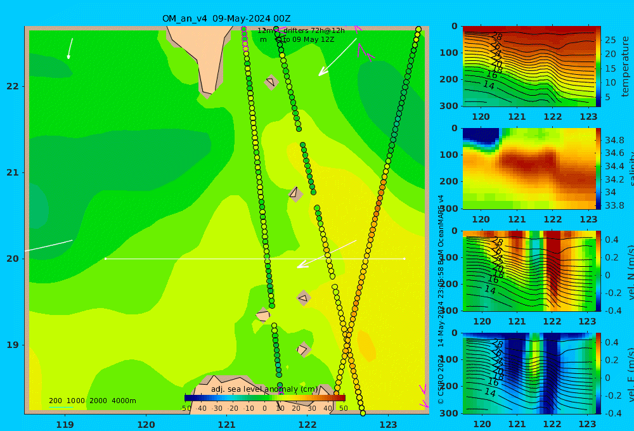Image resolution: width=634 pixels, height=431 pixels.
Task: Open the eastward velocity section panel
Action: pos(529,373)
